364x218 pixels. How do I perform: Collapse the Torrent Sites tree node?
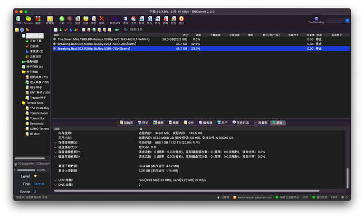tap(18, 103)
